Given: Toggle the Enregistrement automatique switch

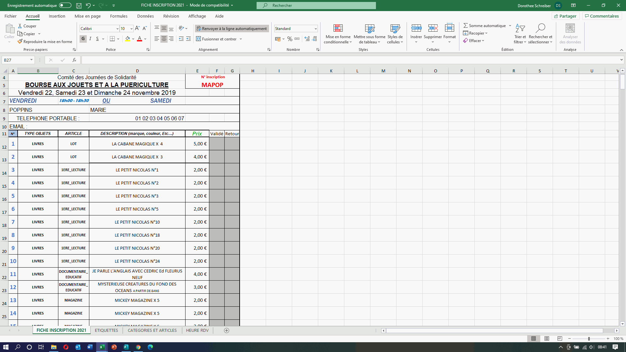Looking at the screenshot, I should tap(65, 6).
